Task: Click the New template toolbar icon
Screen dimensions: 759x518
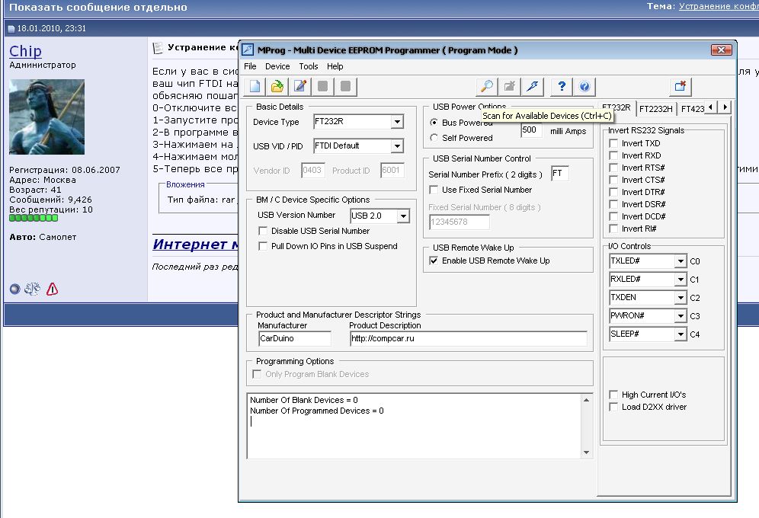Action: click(255, 87)
